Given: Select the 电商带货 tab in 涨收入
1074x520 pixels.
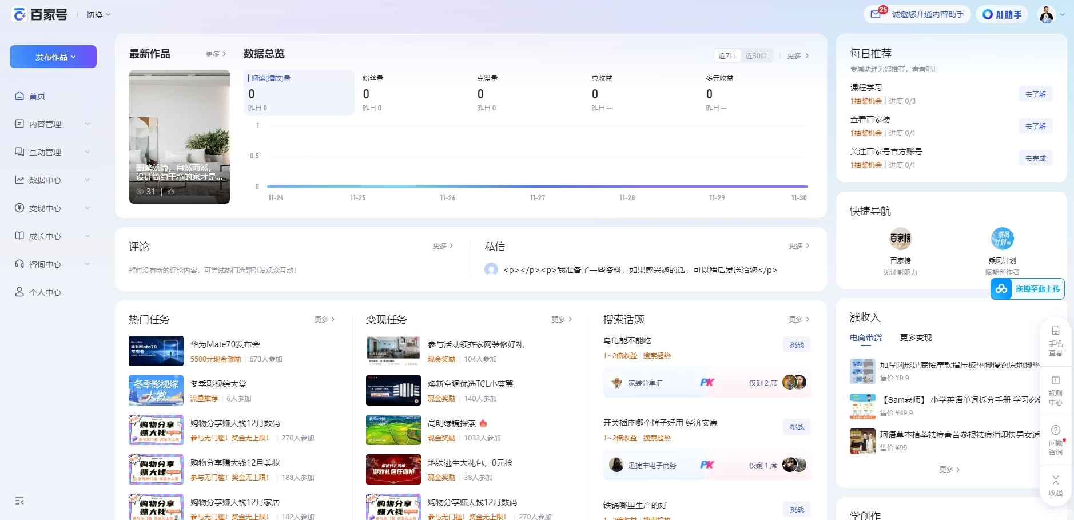Looking at the screenshot, I should point(865,337).
